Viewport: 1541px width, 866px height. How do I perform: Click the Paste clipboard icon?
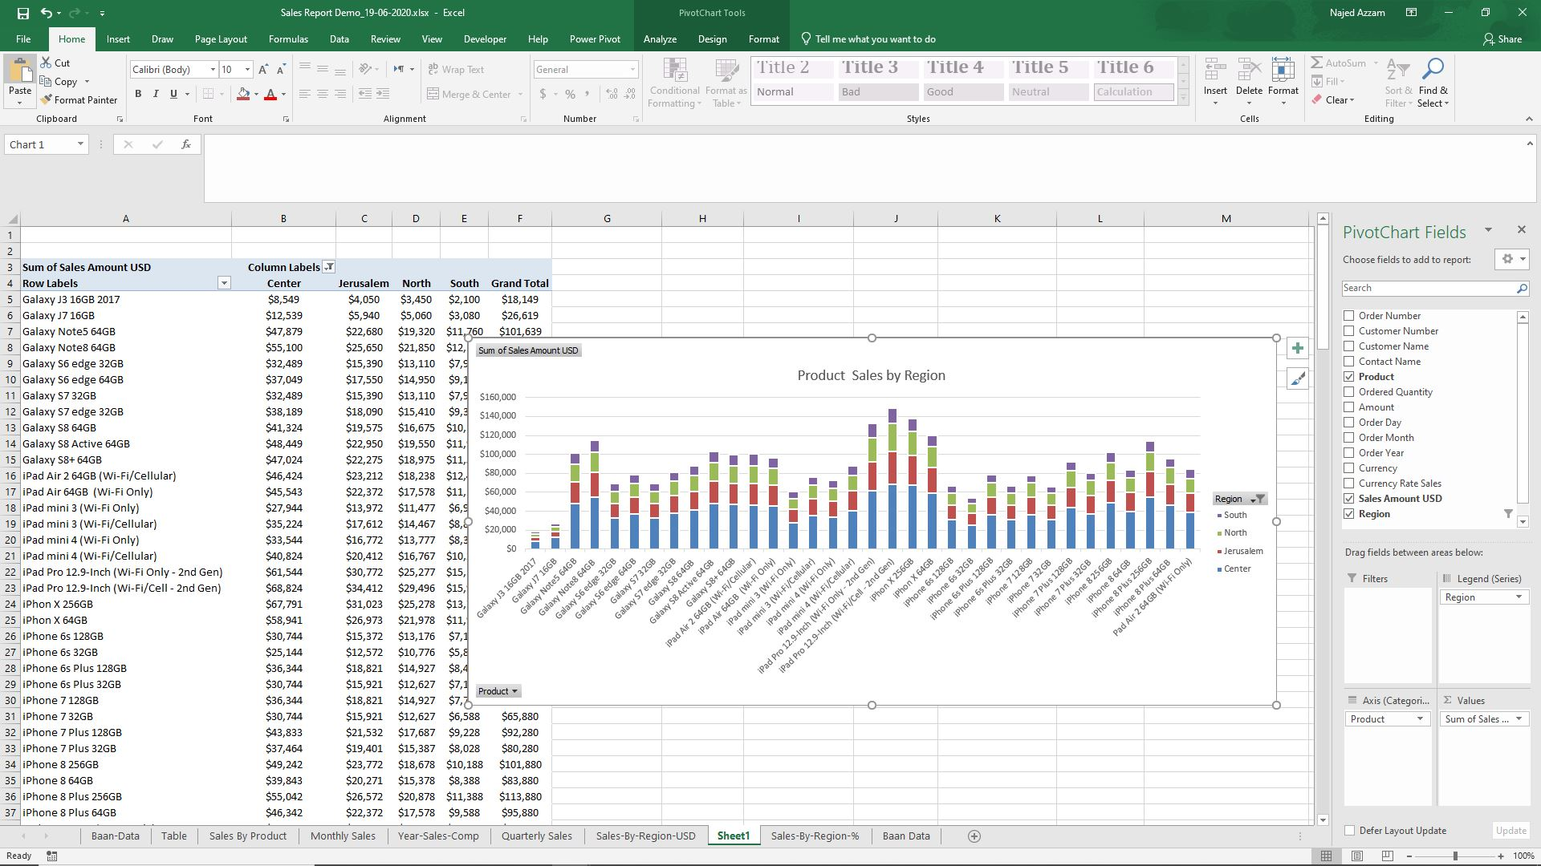tap(20, 72)
